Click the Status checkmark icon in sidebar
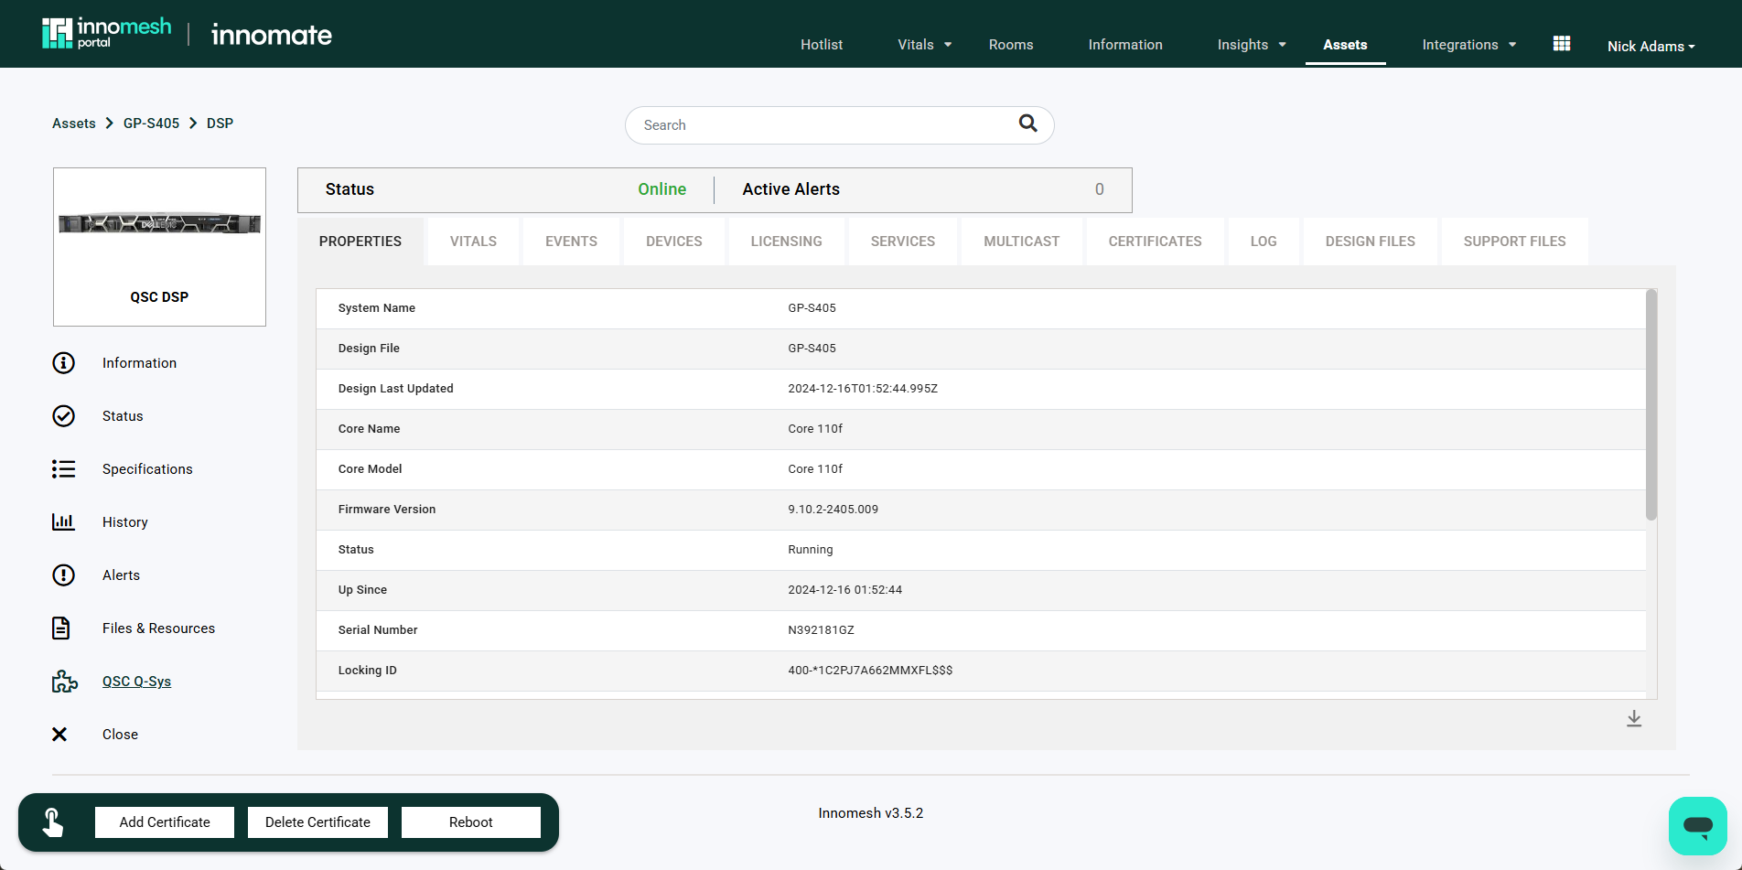This screenshot has width=1742, height=870. tap(63, 416)
